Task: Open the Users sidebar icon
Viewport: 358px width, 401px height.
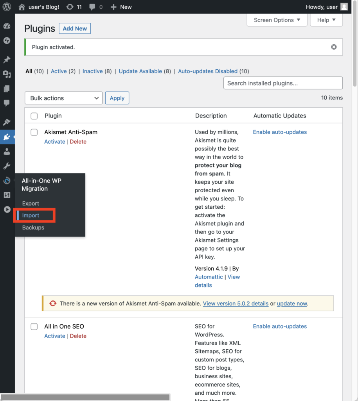Action: pos(7,152)
